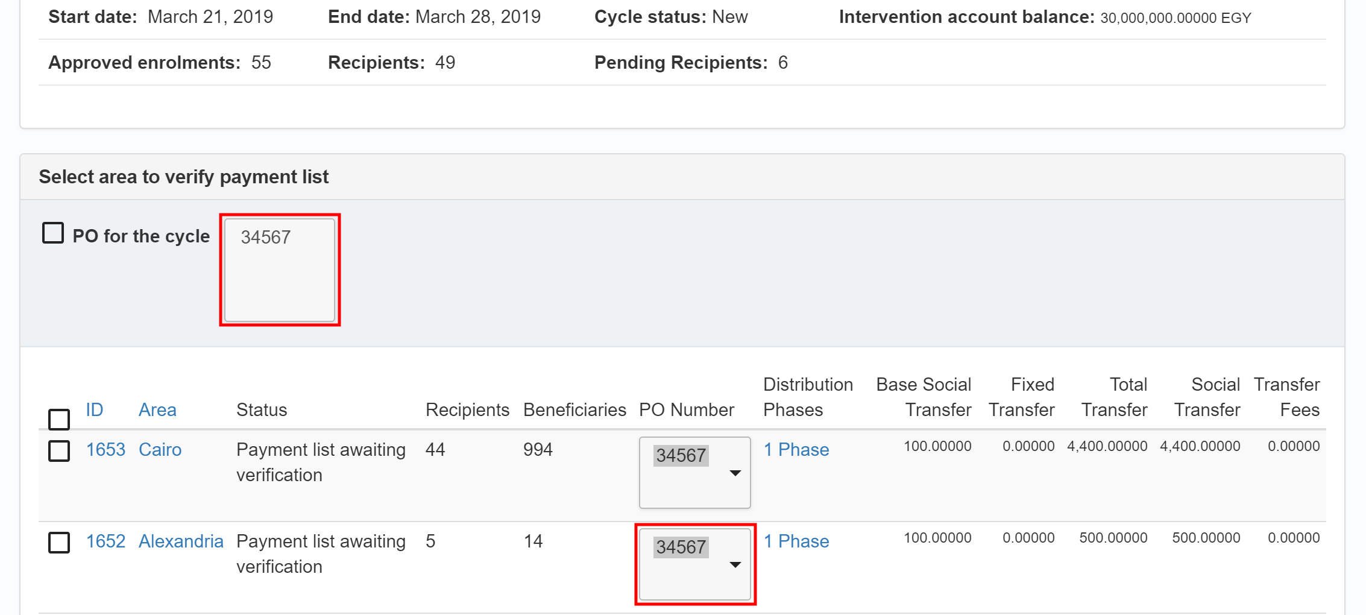Image resolution: width=1366 pixels, height=615 pixels.
Task: Click the dropdown arrow in Alexandria's PO Number
Action: (x=735, y=565)
